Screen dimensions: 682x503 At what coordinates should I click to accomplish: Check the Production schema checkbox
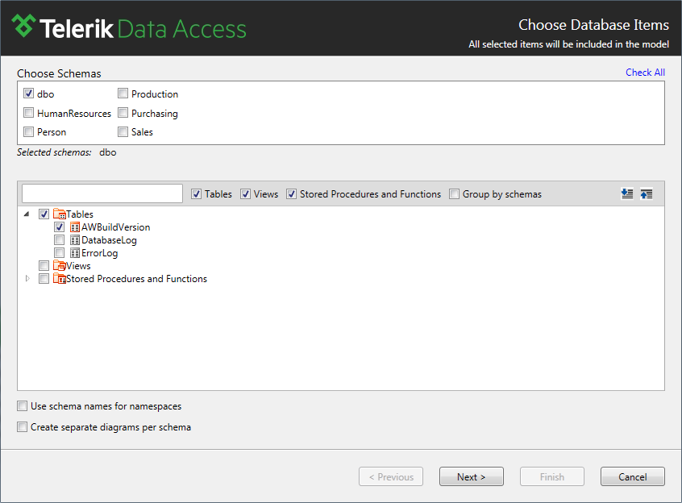pyautogui.click(x=123, y=94)
